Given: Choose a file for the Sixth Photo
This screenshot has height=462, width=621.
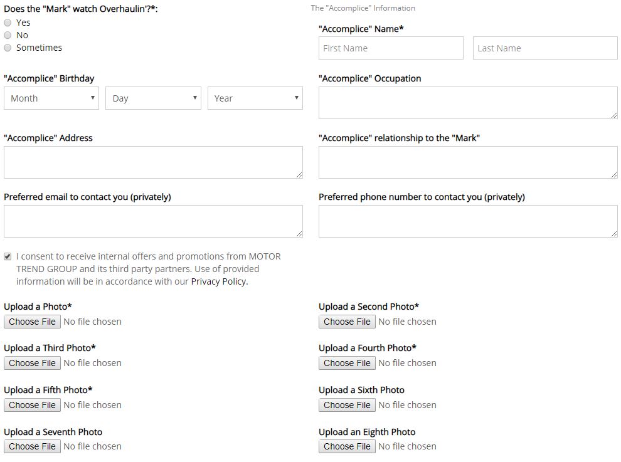Looking at the screenshot, I should [347, 405].
